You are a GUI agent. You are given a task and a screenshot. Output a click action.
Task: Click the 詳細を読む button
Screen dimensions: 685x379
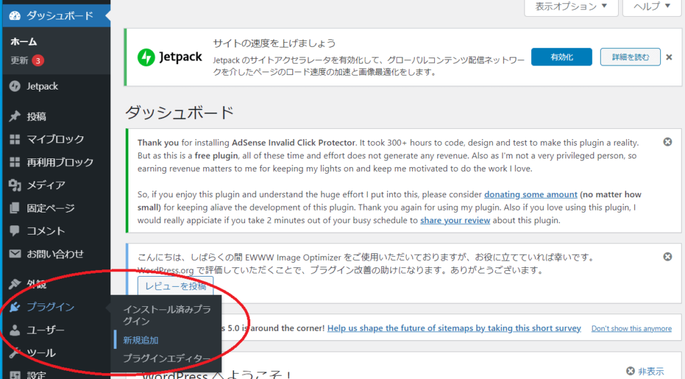[630, 57]
